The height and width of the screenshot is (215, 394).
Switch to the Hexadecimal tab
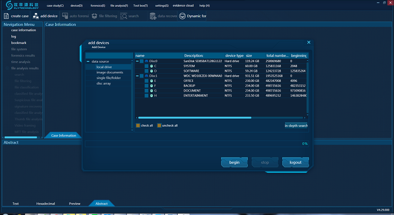coord(45,204)
